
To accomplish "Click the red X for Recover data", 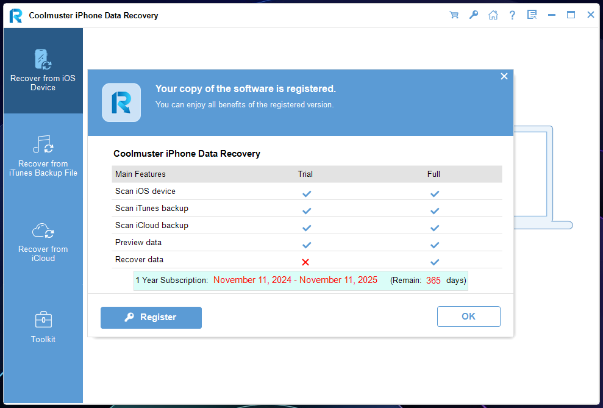I will click(305, 262).
